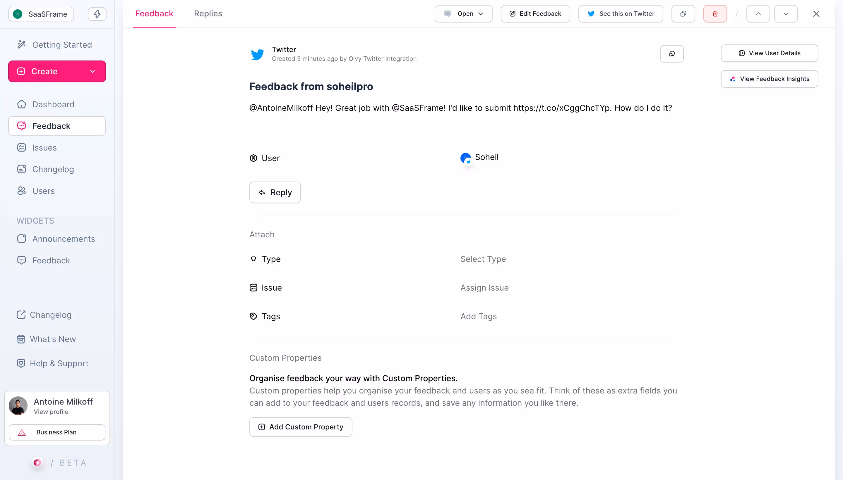
Task: Open the reply thread bubble icon
Action: click(x=672, y=53)
